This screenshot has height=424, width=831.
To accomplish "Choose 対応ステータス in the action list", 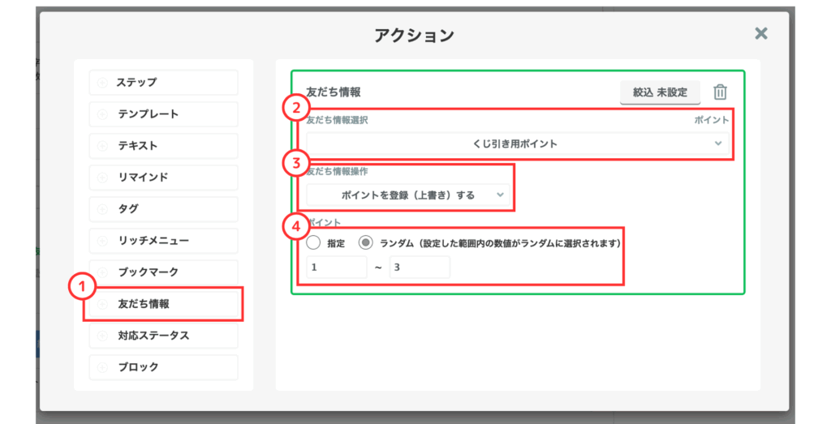I will [163, 336].
